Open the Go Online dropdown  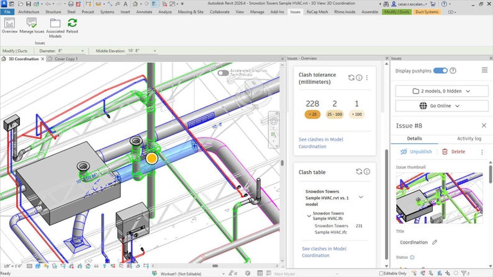(441, 106)
